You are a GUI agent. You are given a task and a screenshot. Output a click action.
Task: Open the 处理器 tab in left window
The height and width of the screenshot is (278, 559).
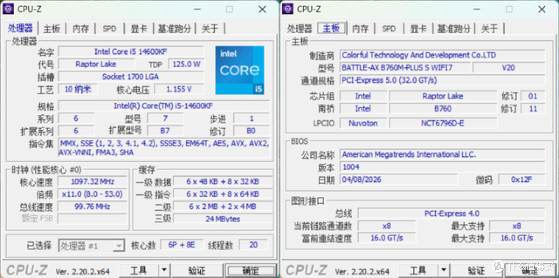click(21, 28)
